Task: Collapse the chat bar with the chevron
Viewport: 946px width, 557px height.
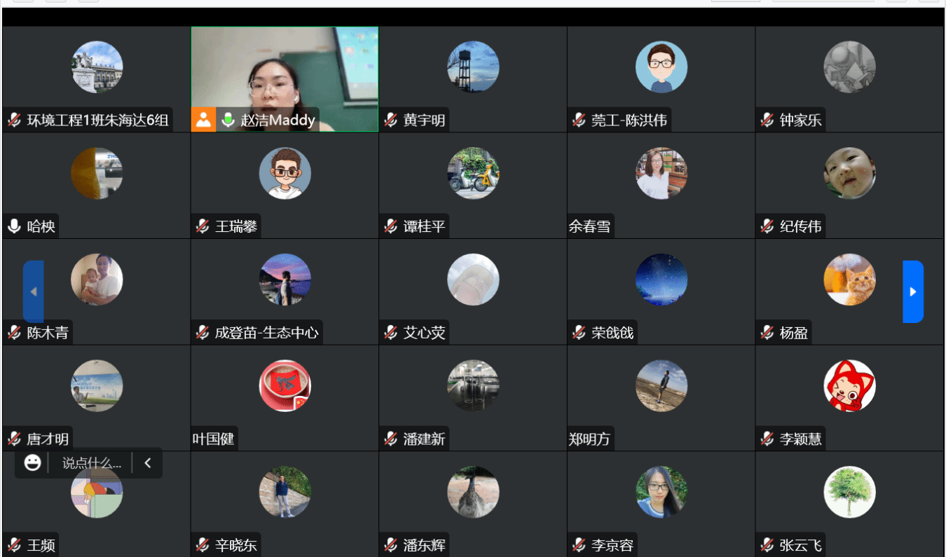Action: pos(147,462)
